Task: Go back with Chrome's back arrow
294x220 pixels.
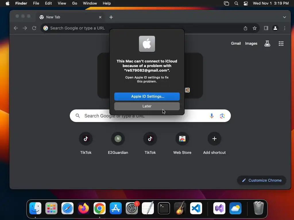Action: (x=16, y=28)
